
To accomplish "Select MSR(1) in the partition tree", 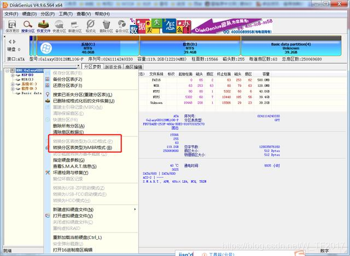I will tap(27, 80).
